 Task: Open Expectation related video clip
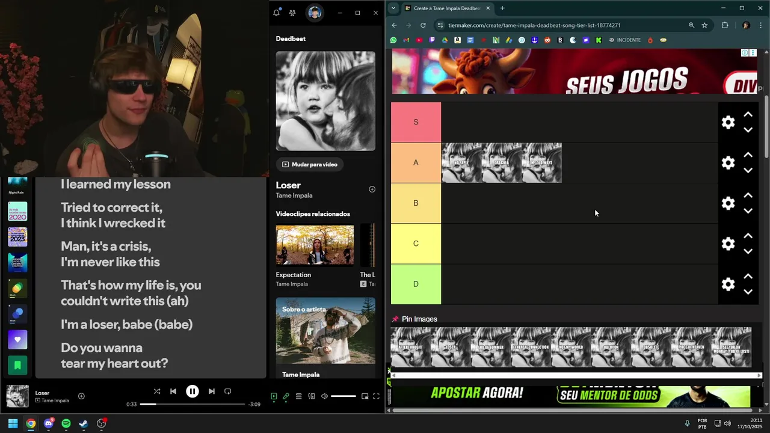315,245
